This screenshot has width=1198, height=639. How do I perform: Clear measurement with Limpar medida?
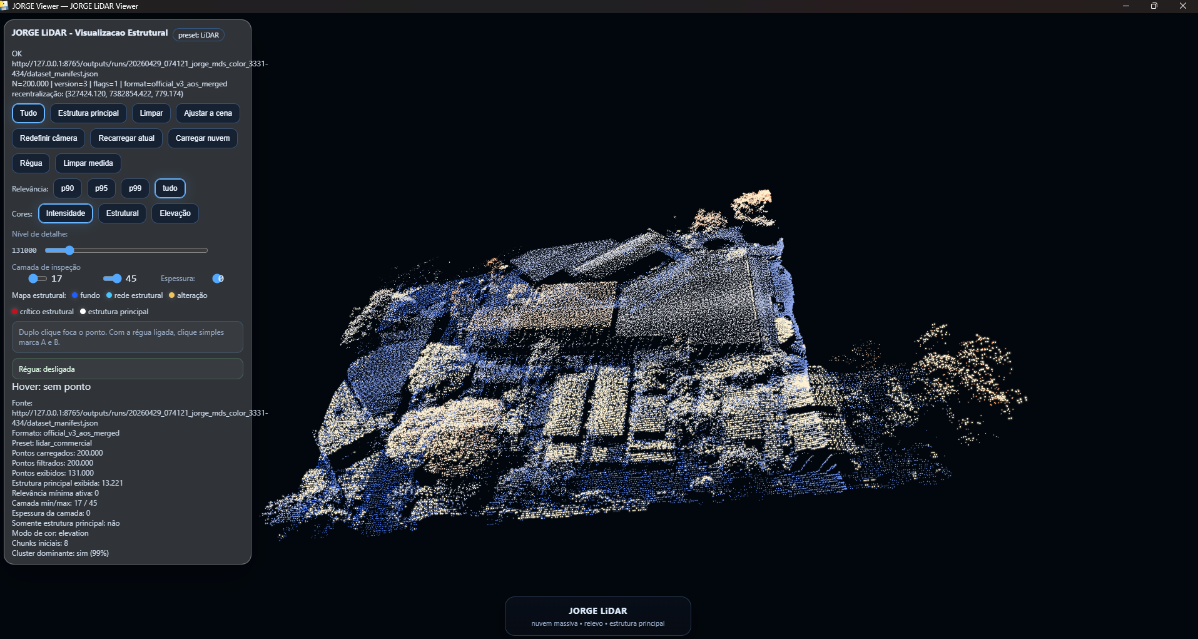88,163
